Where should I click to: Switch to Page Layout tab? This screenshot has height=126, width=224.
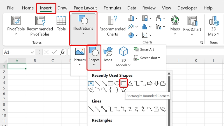[x=85, y=8]
